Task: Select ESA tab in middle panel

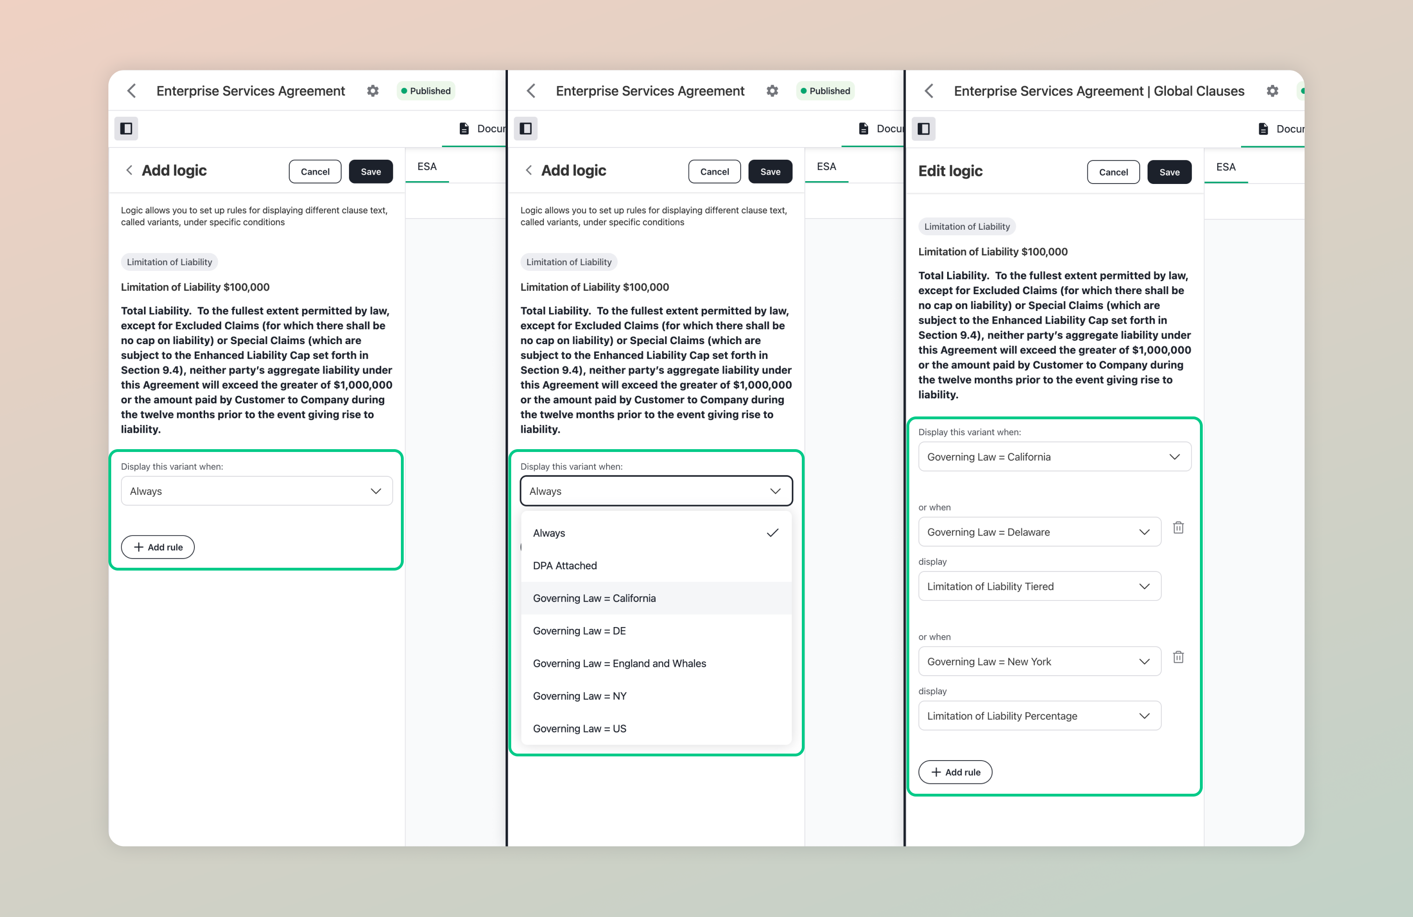Action: point(827,167)
